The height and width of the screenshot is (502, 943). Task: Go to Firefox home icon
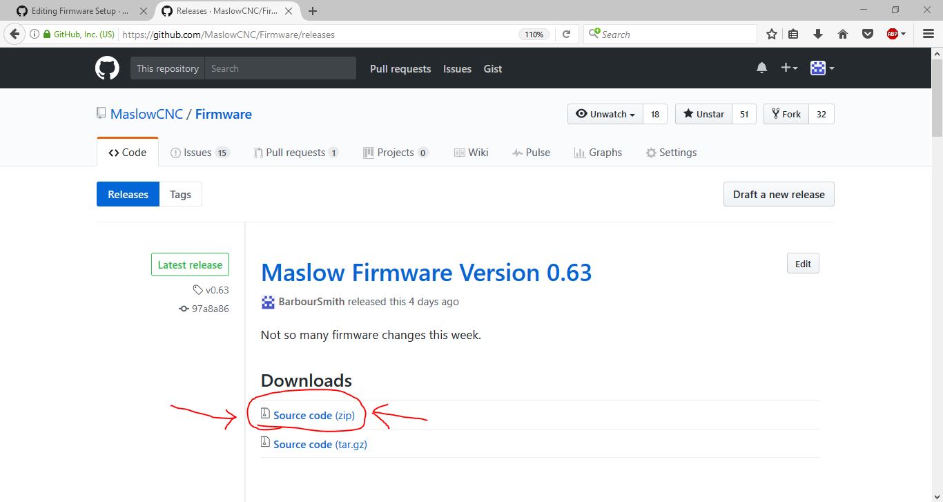(x=843, y=34)
